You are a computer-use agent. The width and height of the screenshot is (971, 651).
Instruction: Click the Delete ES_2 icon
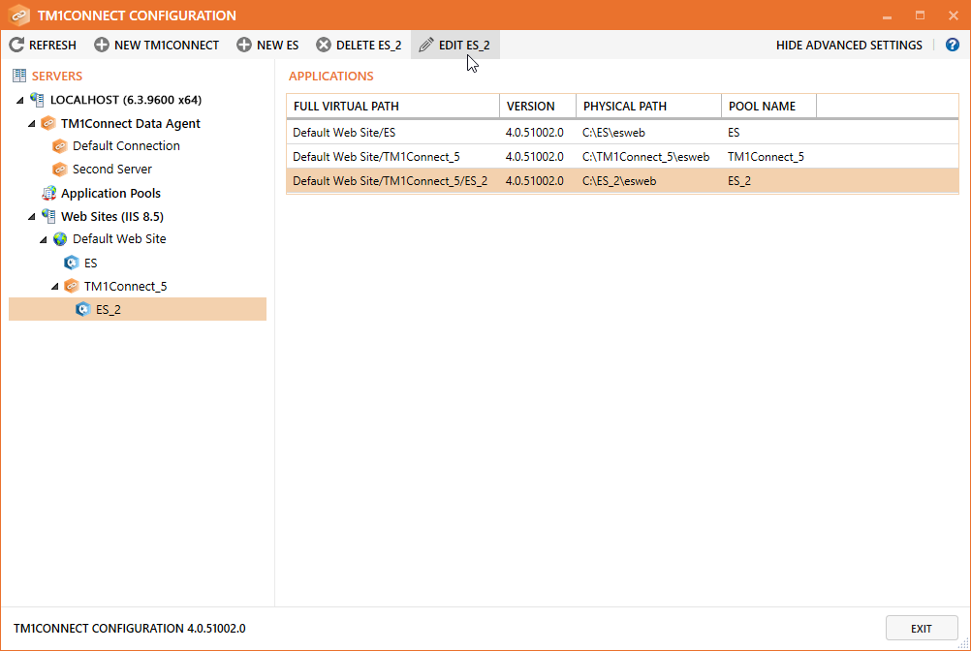pos(324,46)
